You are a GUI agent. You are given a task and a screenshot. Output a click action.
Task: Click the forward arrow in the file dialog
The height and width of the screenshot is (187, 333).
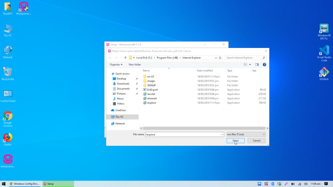pos(116,58)
